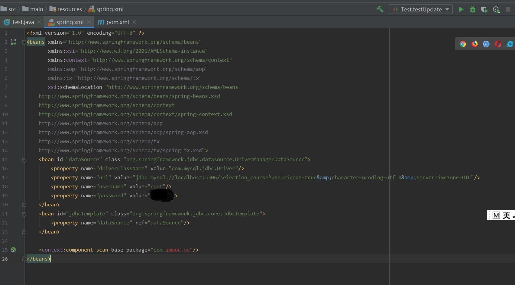Open the file in Opera browser
515x285 pixels.
click(498, 44)
